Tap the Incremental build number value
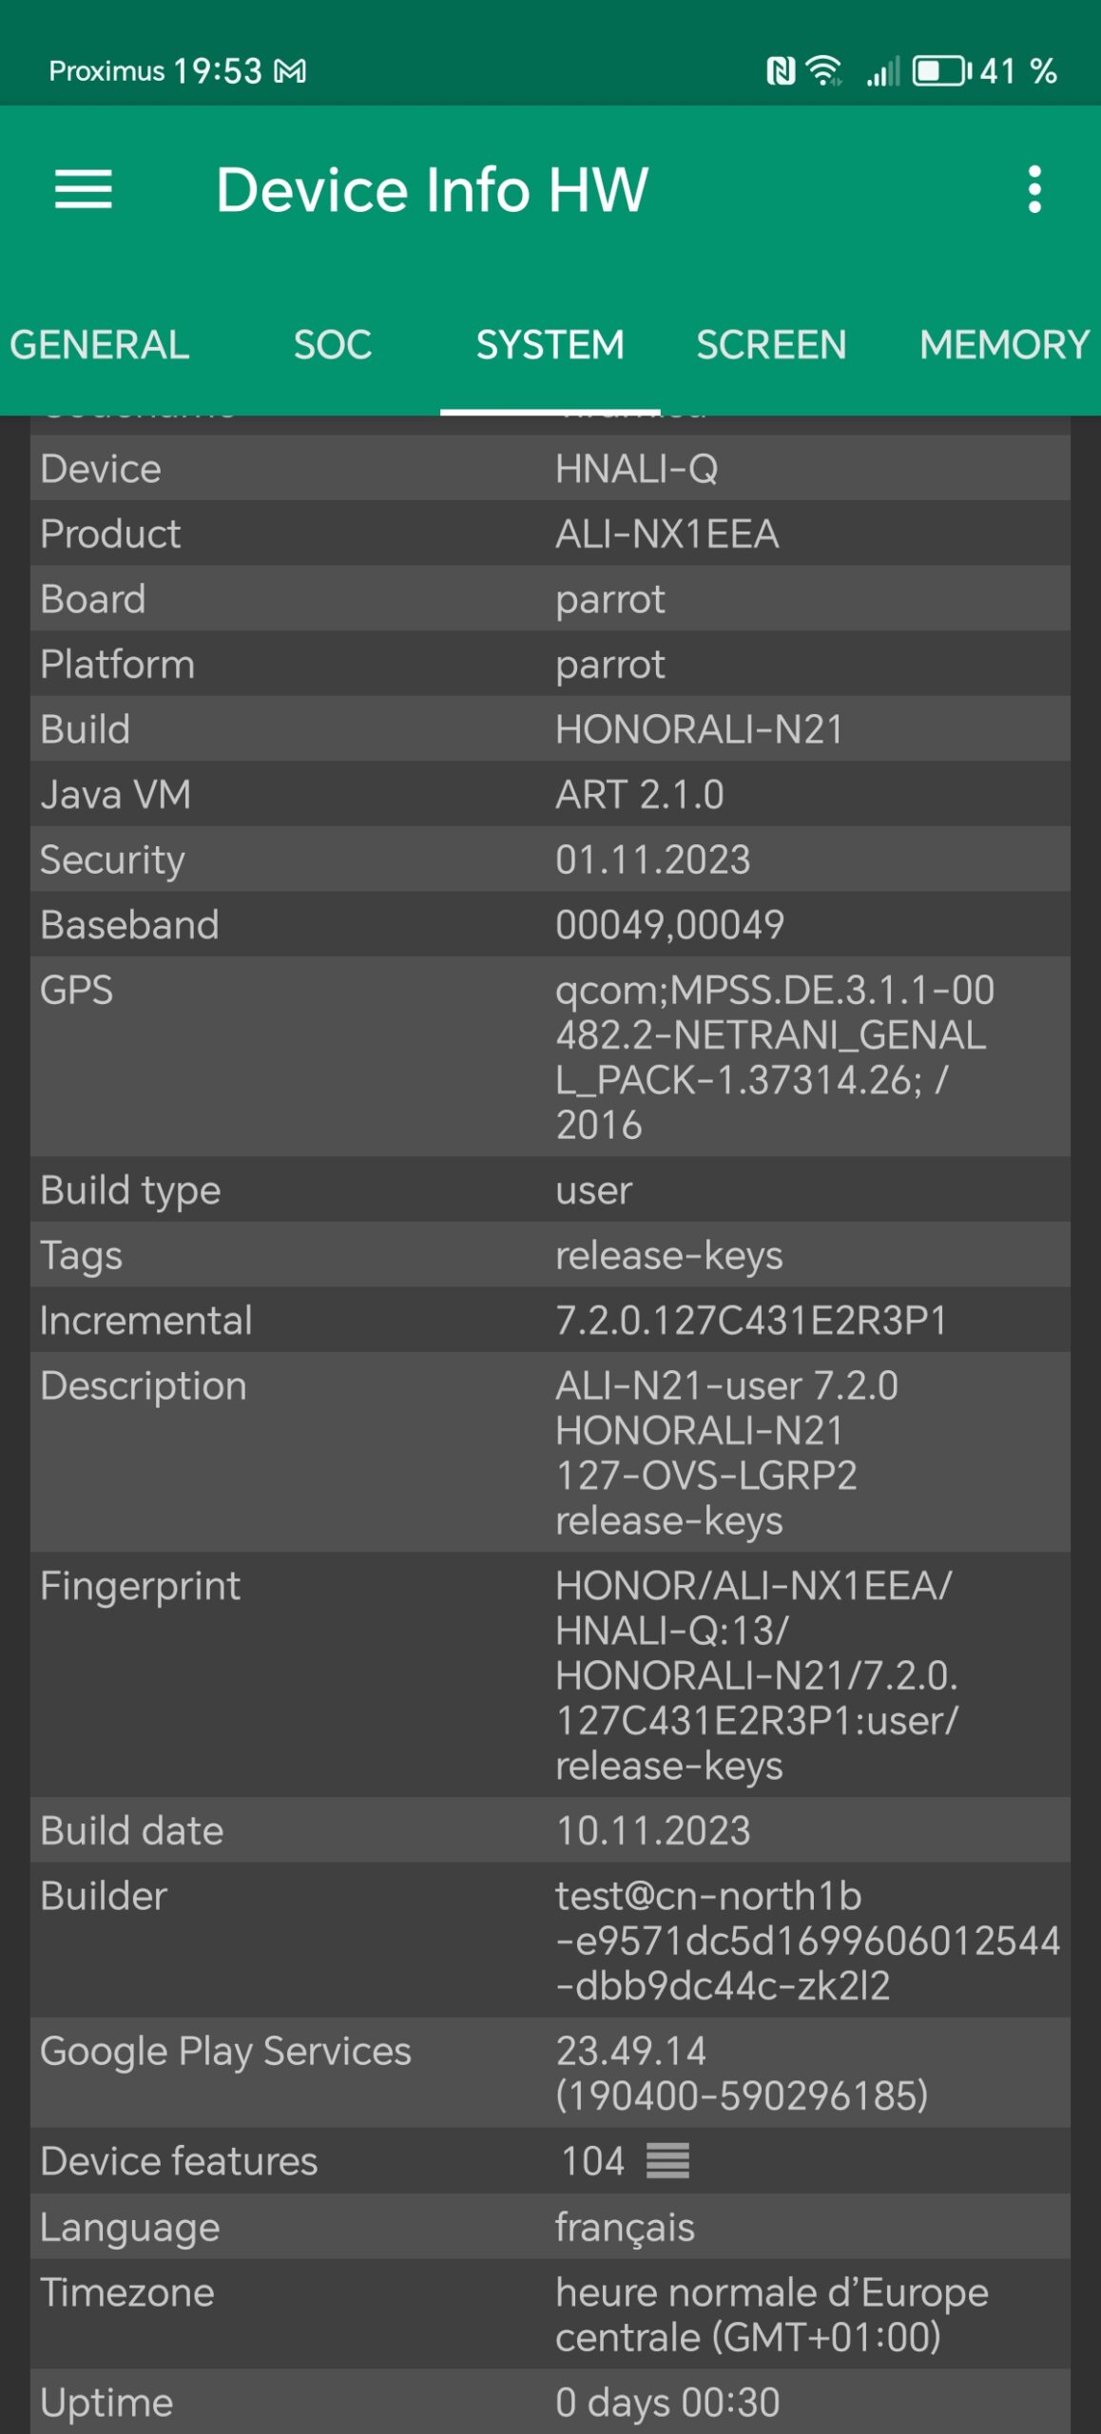This screenshot has height=2434, width=1101. 751,1321
